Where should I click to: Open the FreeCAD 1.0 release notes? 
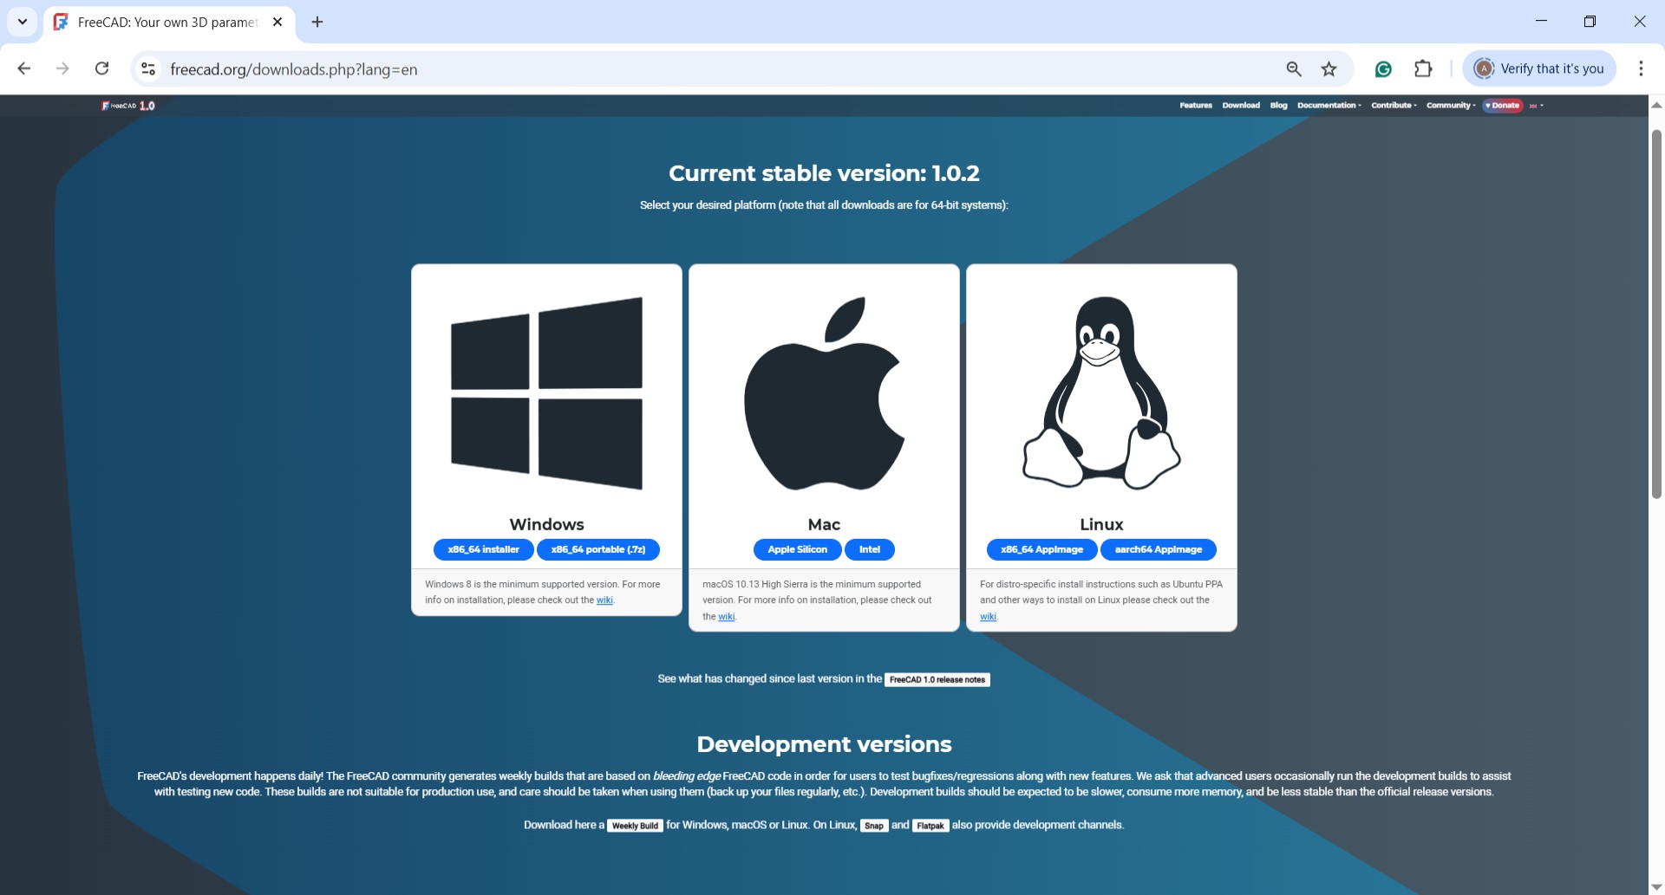click(937, 679)
